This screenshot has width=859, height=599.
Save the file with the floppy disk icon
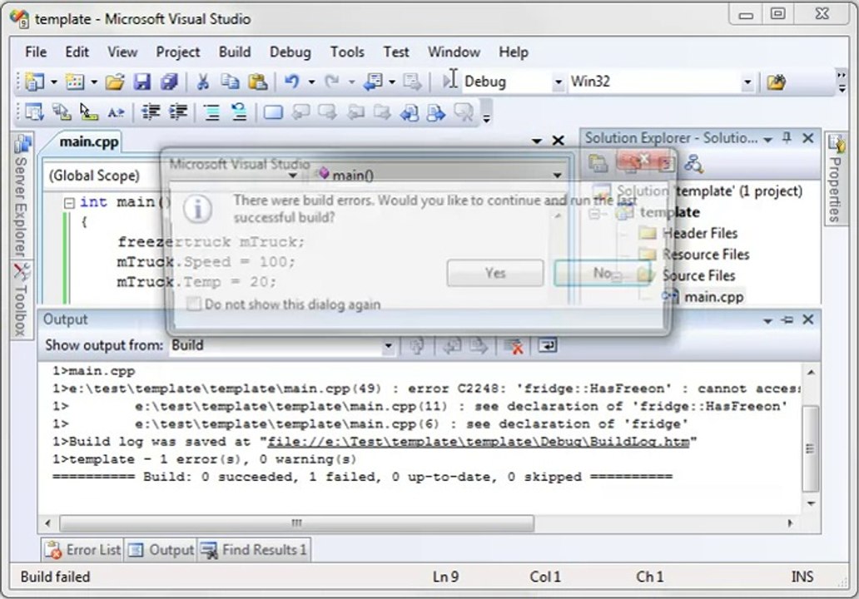point(142,82)
